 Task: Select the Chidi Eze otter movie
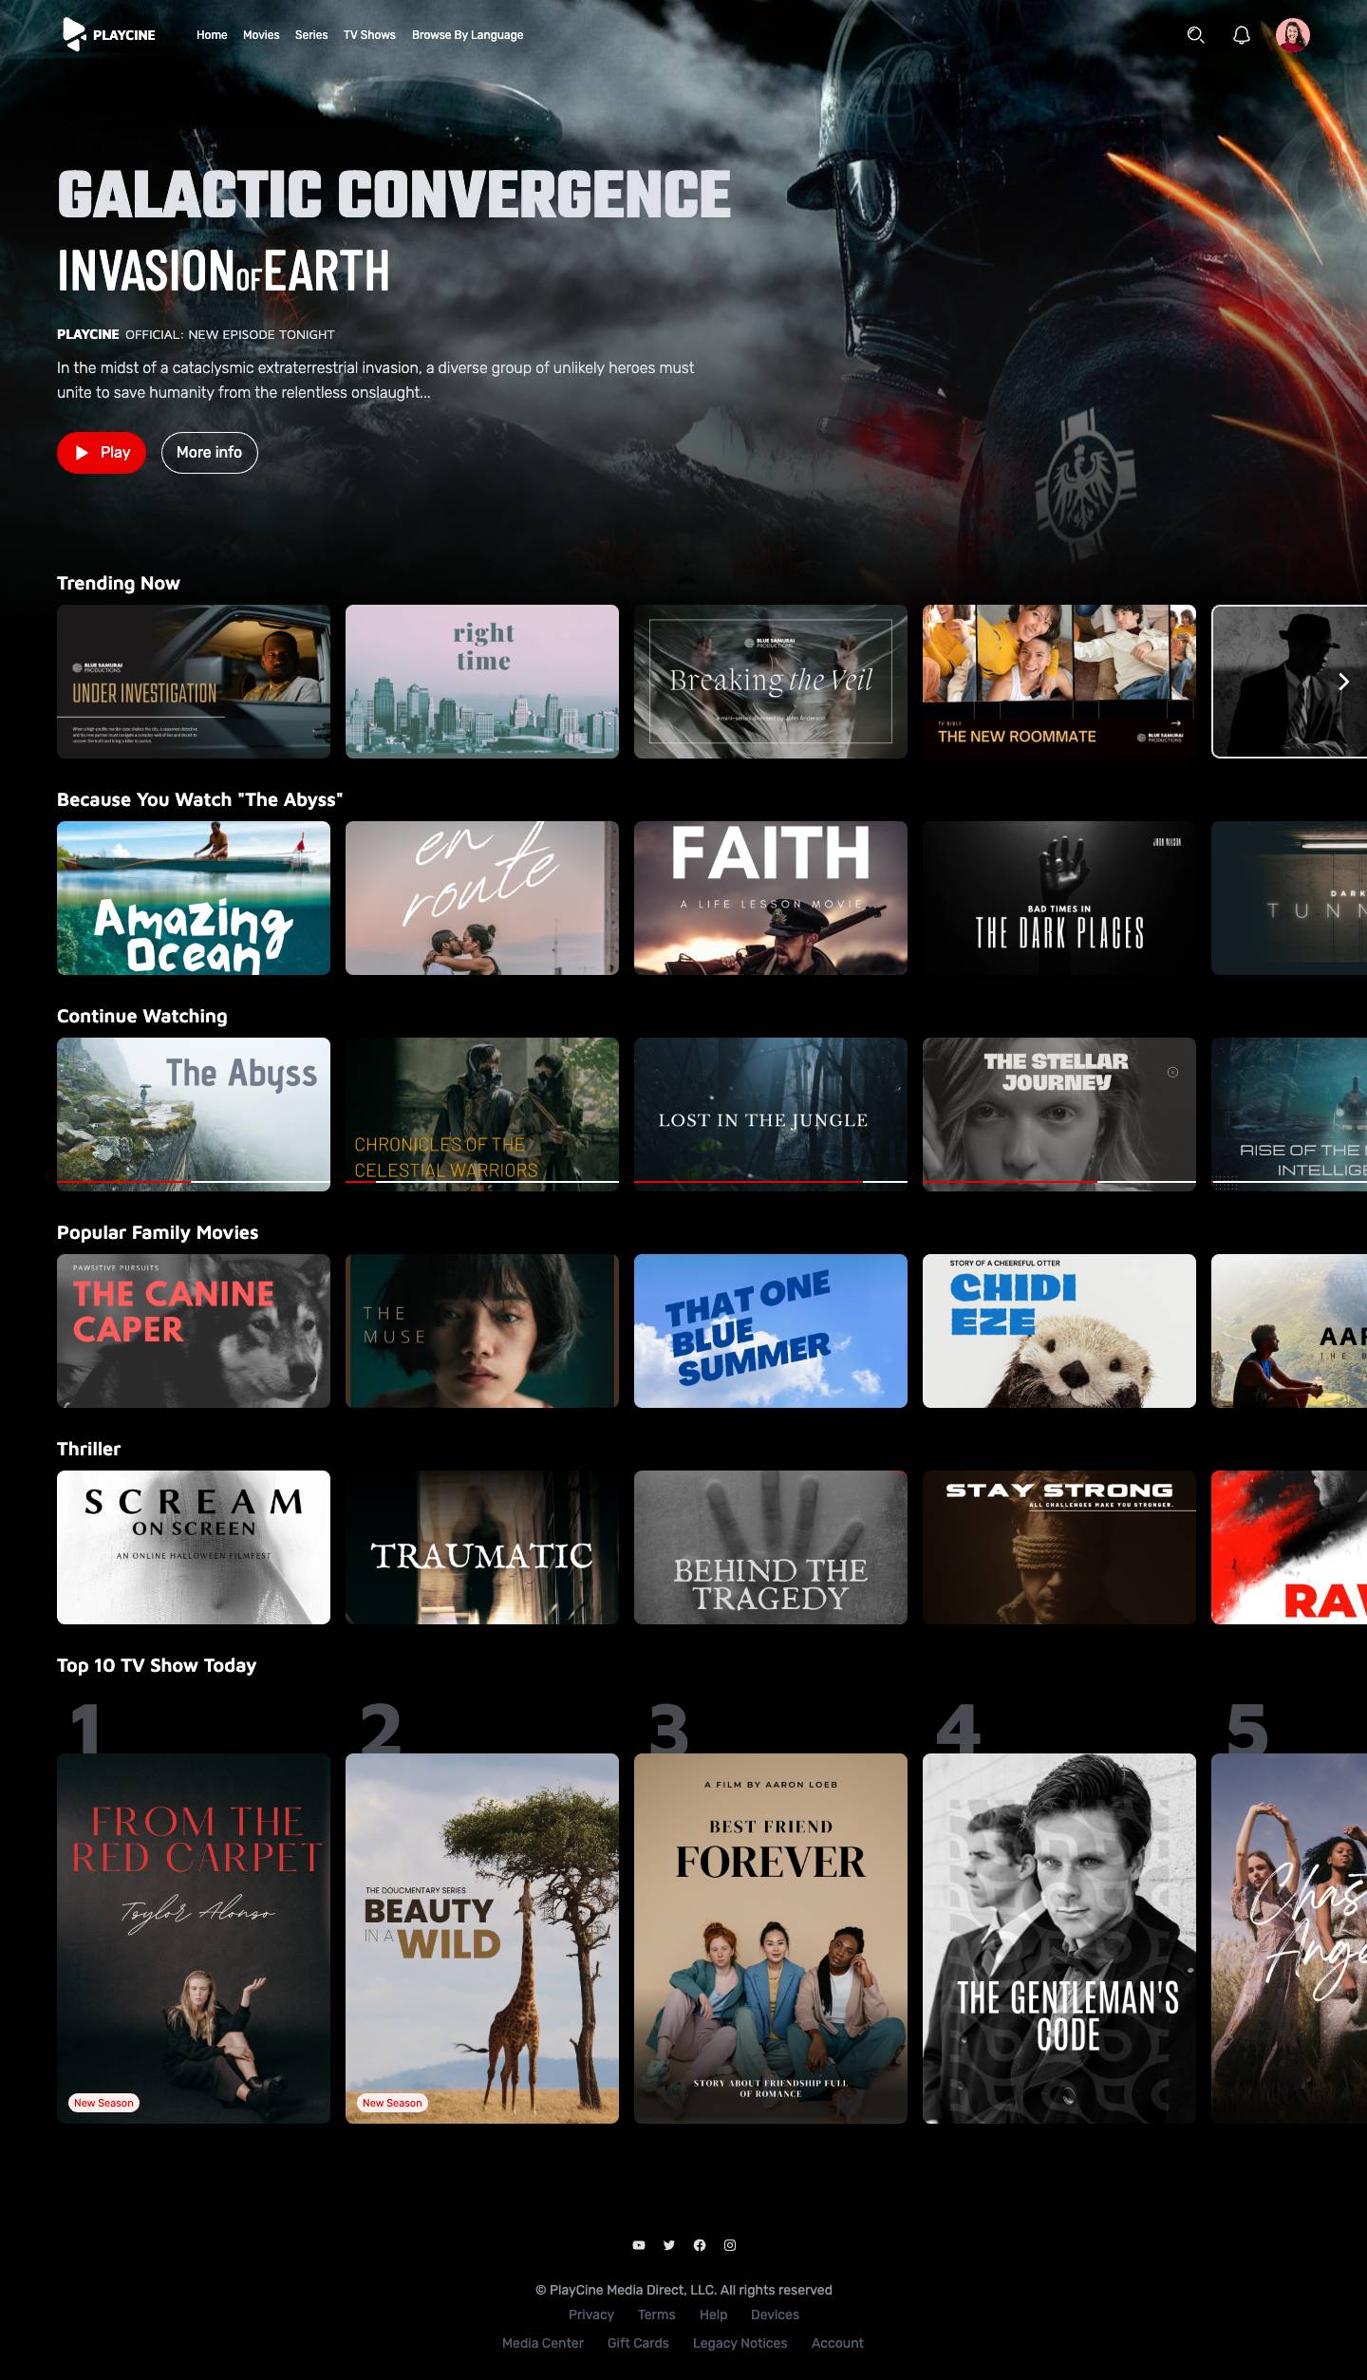pyautogui.click(x=1058, y=1331)
